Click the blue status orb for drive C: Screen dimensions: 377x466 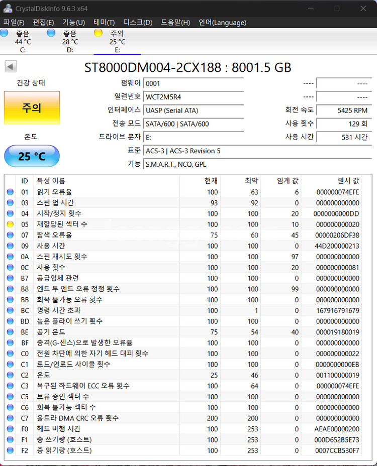click(5, 33)
